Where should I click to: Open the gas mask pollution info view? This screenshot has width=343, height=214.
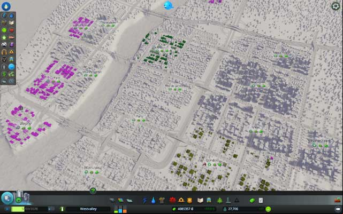[4, 59]
